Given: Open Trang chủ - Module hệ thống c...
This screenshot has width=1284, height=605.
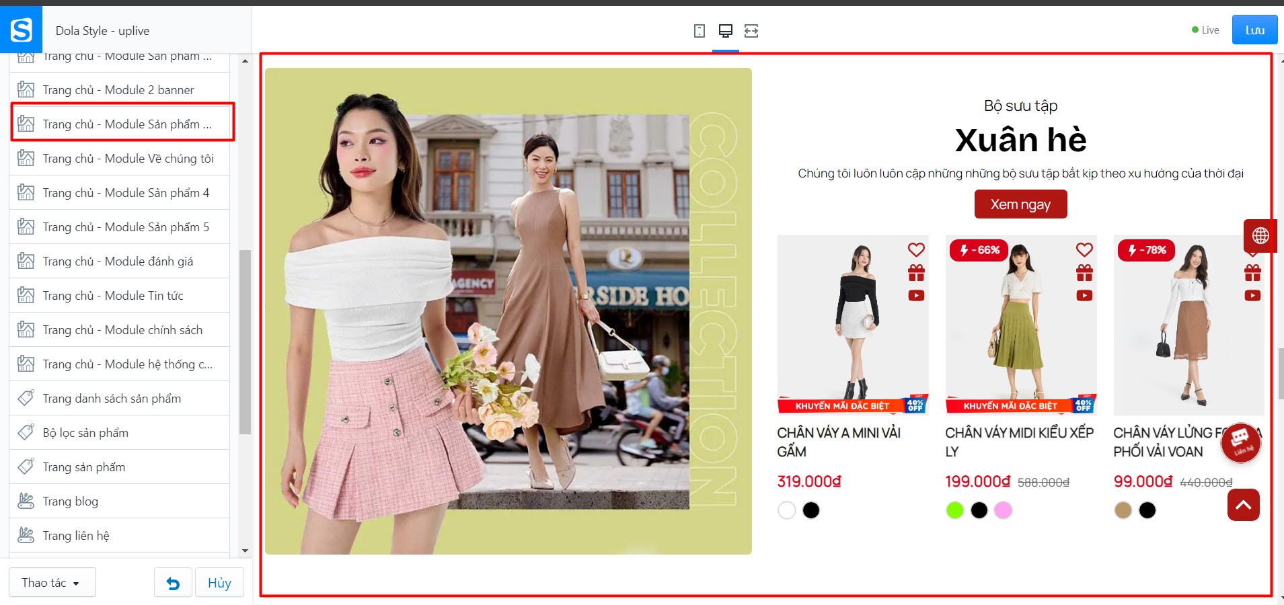Looking at the screenshot, I should point(120,364).
